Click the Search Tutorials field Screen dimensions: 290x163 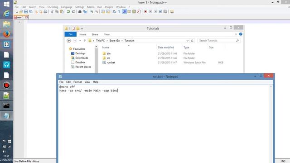coord(218,41)
